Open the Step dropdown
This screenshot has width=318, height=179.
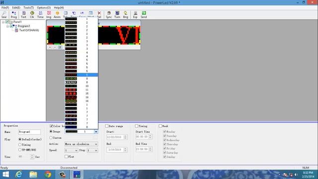pos(92,150)
